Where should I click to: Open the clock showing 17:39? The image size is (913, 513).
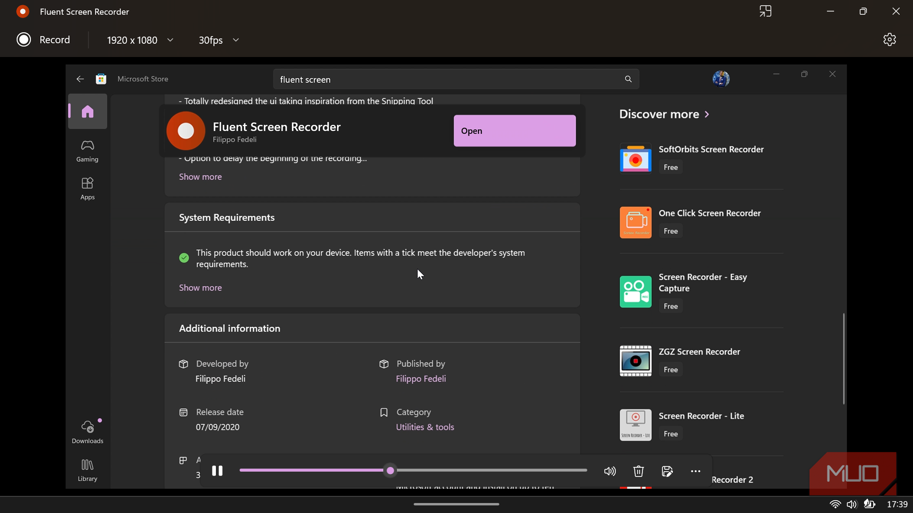click(x=897, y=504)
